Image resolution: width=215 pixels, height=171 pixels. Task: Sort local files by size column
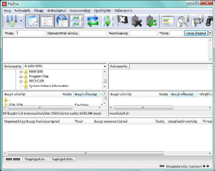[x=54, y=94]
